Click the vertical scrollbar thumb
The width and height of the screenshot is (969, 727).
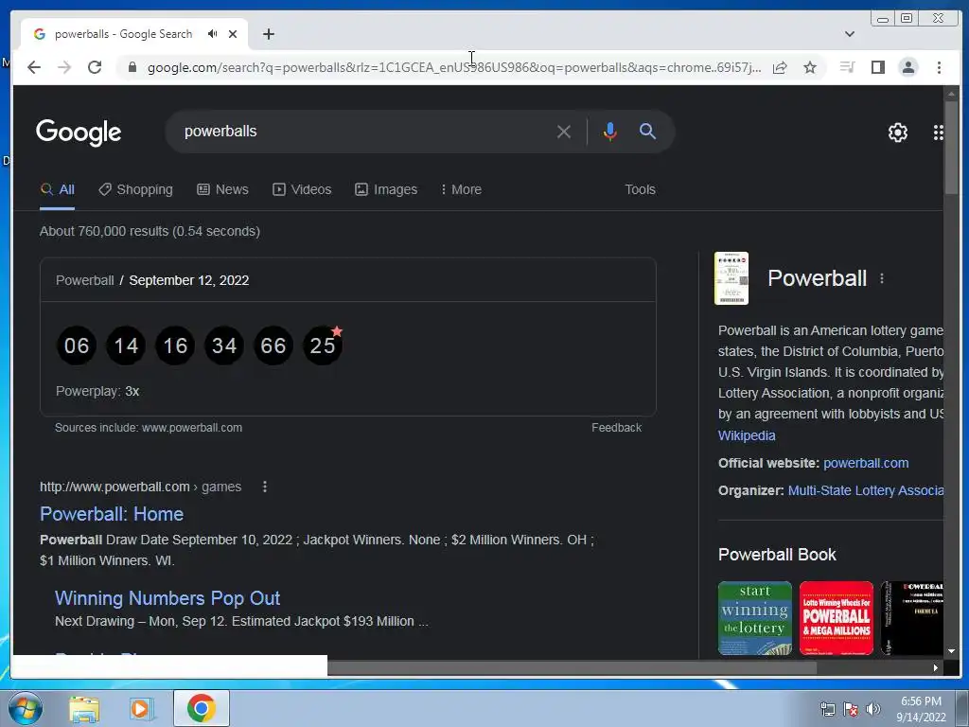951,147
